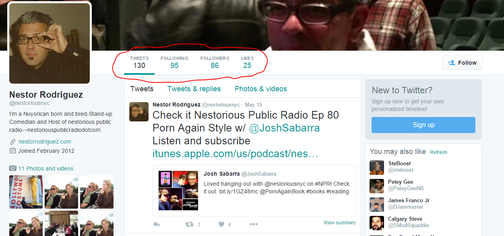This screenshot has height=236, width=504.
Task: Like the tweet with the heart icon
Action: 221,224
